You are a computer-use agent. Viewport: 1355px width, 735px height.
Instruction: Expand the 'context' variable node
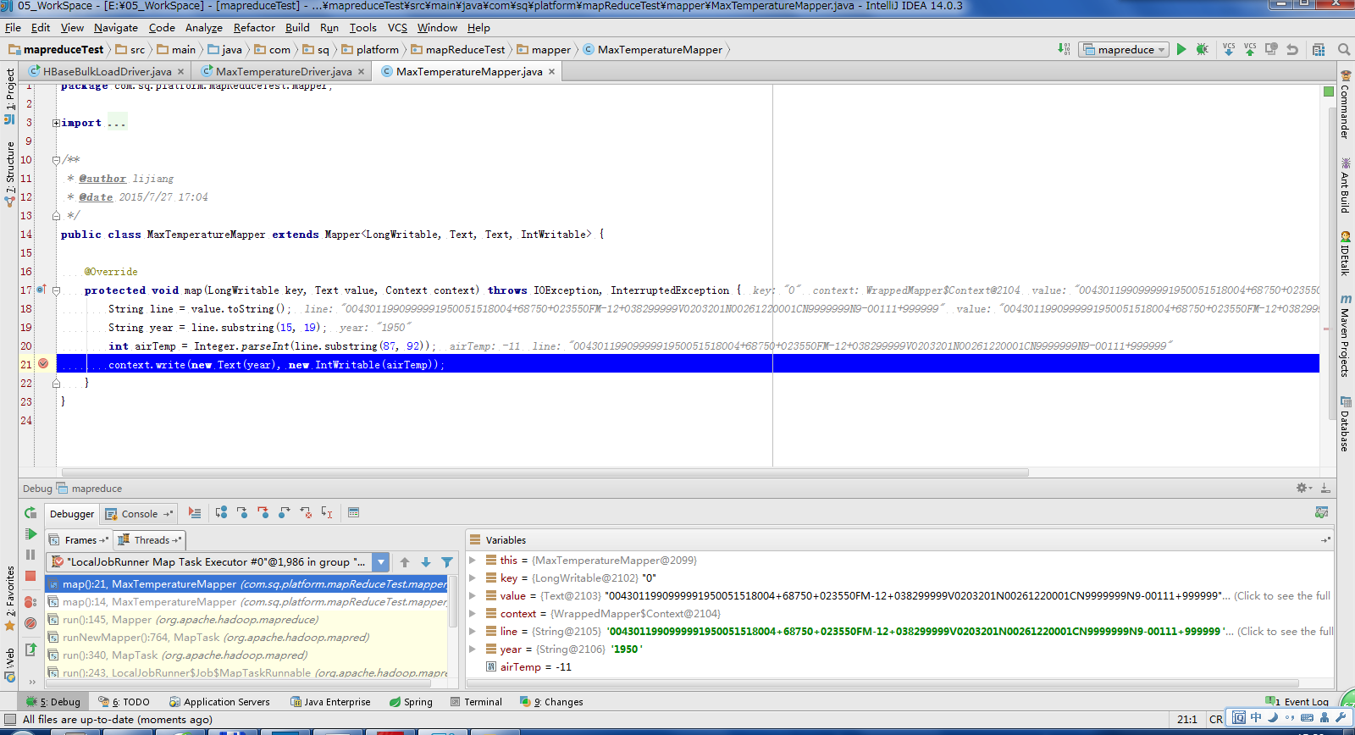[473, 614]
